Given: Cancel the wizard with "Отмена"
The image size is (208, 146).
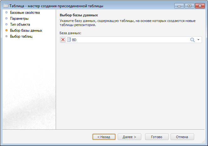Looking at the screenshot, I should tap(182, 137).
